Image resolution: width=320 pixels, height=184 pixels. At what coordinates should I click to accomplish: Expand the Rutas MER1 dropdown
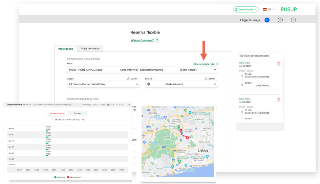click(x=143, y=70)
